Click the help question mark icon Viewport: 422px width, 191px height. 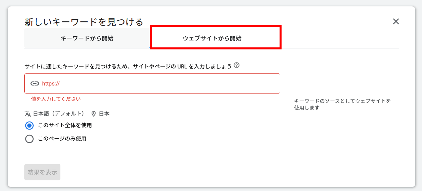tap(237, 65)
